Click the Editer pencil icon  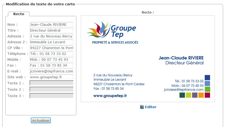click(x=142, y=107)
